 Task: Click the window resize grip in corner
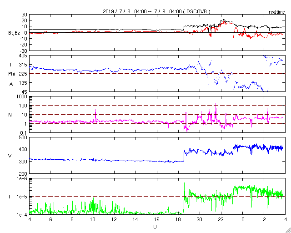coord(288,230)
